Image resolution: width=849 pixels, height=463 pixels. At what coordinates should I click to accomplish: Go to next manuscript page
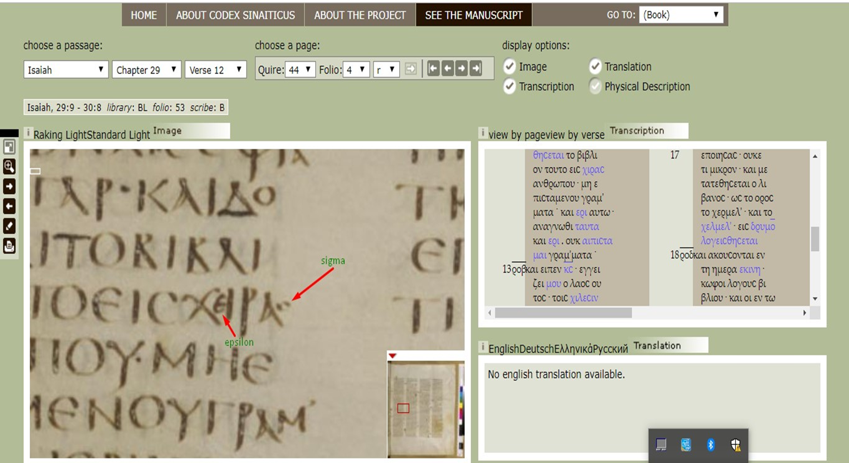click(x=461, y=68)
